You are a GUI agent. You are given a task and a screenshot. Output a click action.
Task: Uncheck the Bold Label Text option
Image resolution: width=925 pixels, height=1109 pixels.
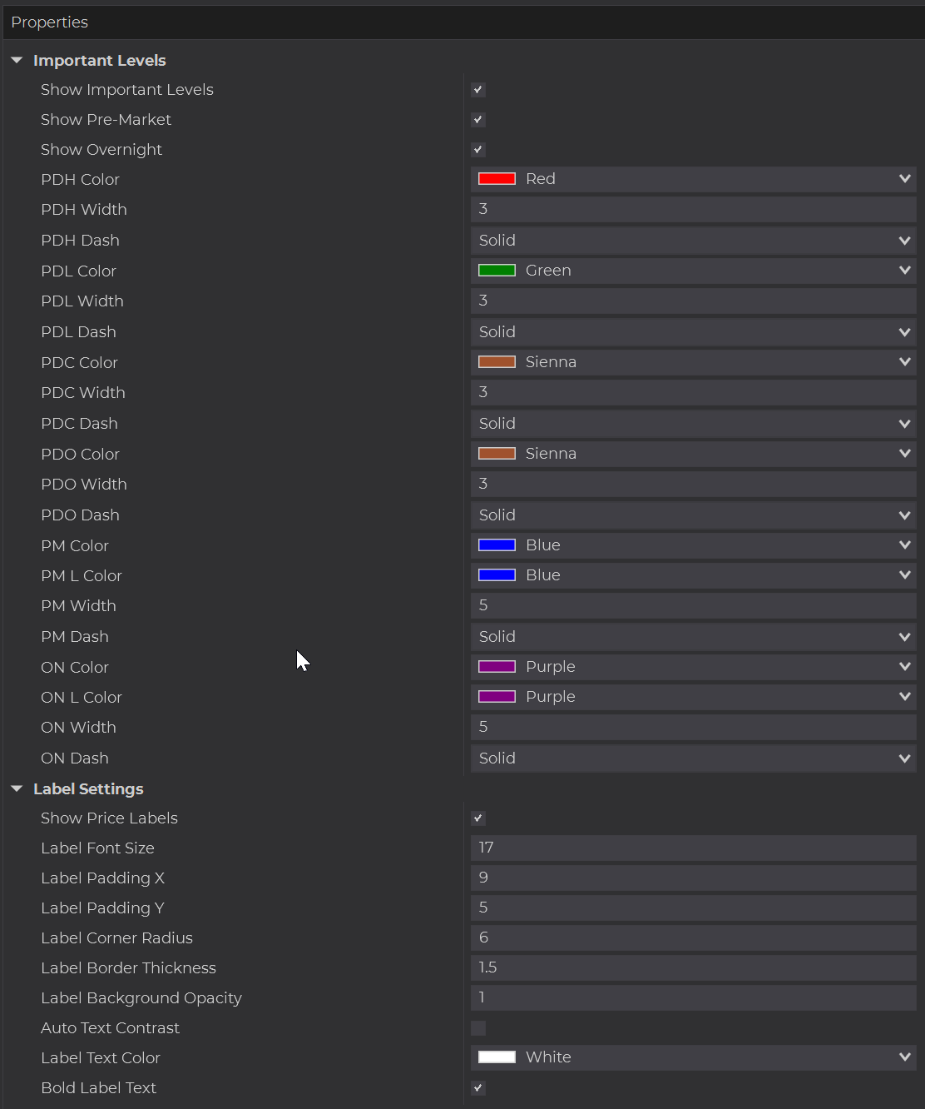pos(478,1088)
